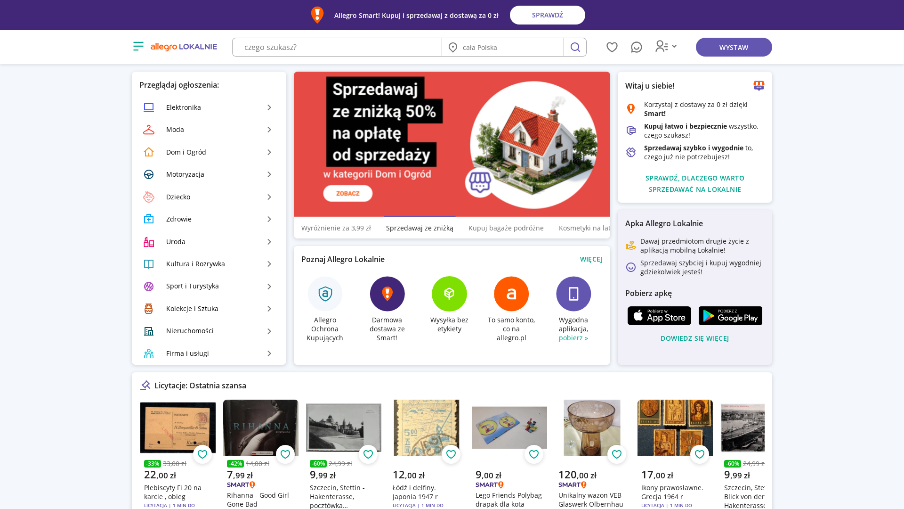
Task: Focus the czego szukasz search field
Action: tap(337, 47)
